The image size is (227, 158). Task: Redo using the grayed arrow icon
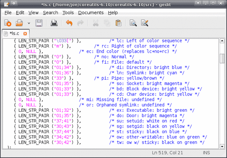[x=81, y=23]
